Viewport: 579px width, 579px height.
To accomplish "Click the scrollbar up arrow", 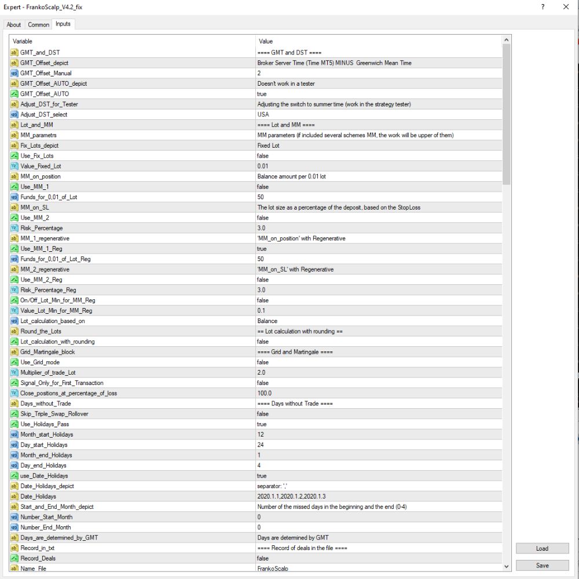I will [506, 40].
